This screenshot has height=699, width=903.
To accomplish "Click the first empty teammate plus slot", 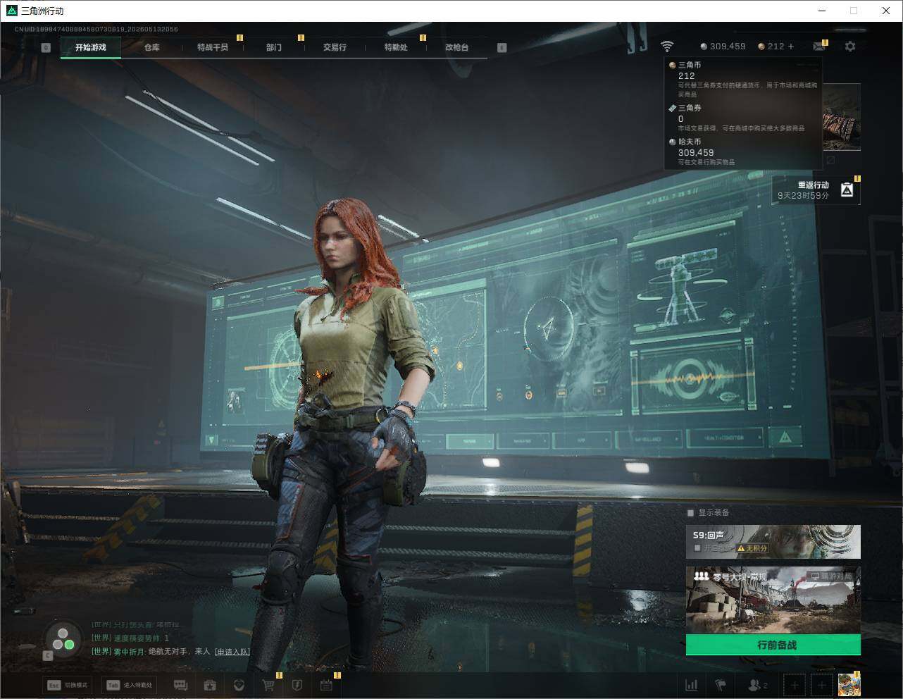I will click(795, 685).
